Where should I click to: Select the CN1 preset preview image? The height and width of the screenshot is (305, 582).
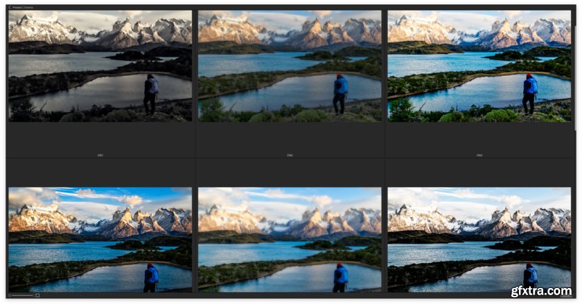point(100,65)
